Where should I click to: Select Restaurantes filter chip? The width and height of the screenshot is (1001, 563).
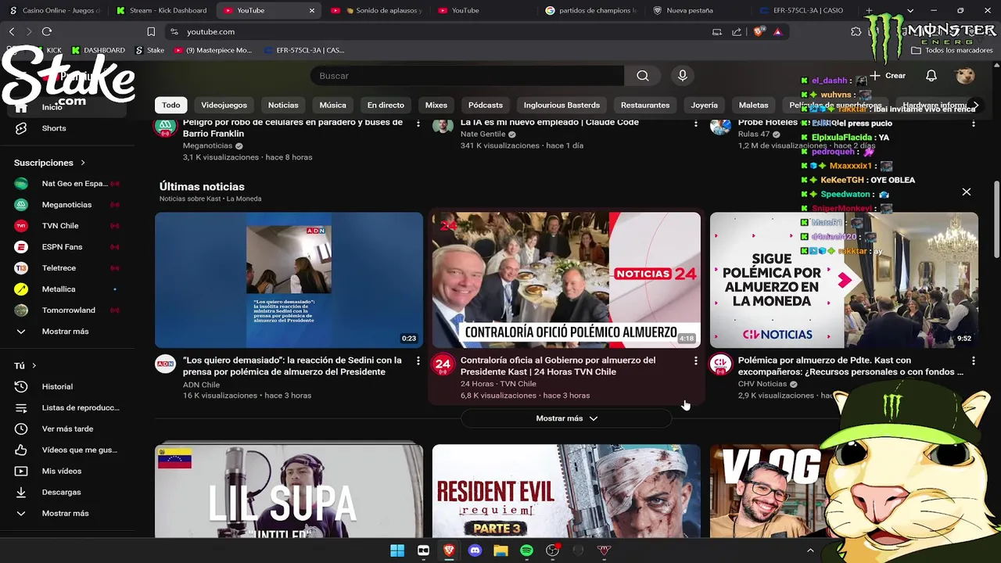(645, 105)
